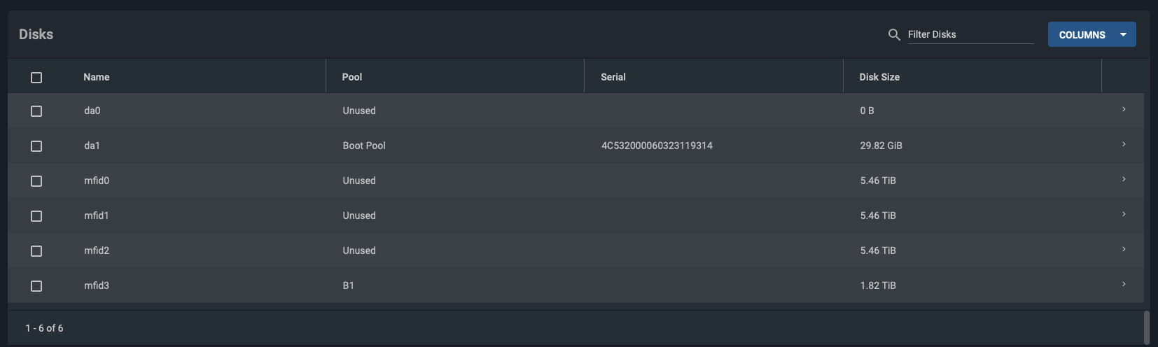The height and width of the screenshot is (347, 1158).
Task: Click the vertical scrollbar thumb
Action: [1147, 327]
